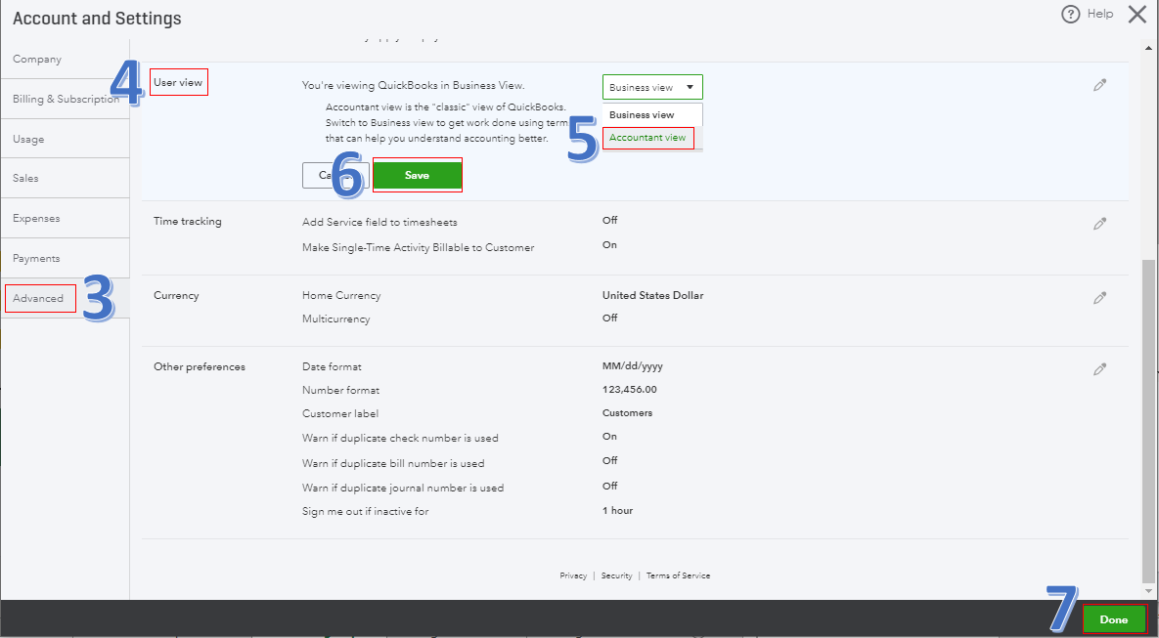Click the Number format row
Screen dimensions: 1159x638
coord(340,390)
